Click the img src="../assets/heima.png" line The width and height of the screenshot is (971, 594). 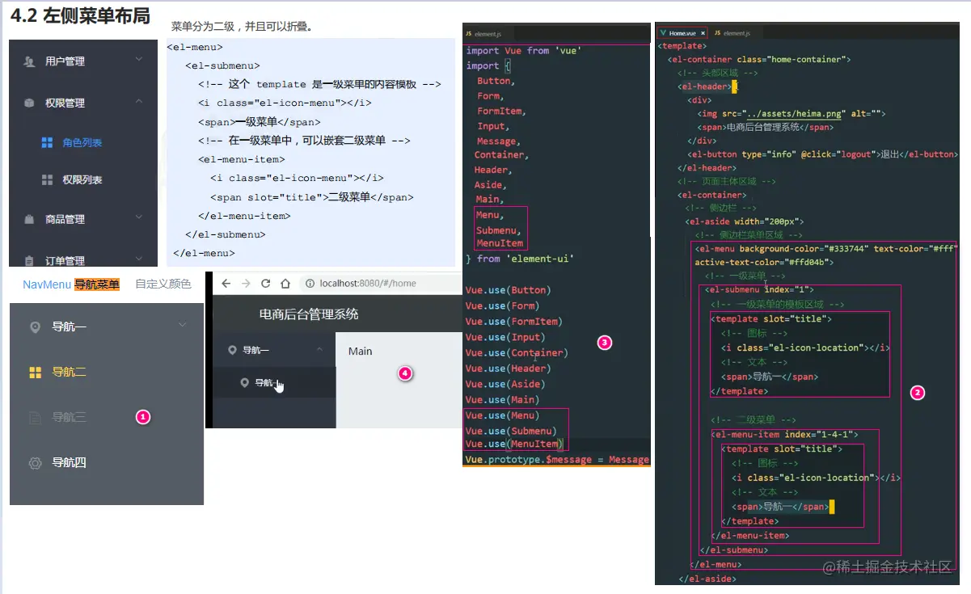[x=792, y=114]
